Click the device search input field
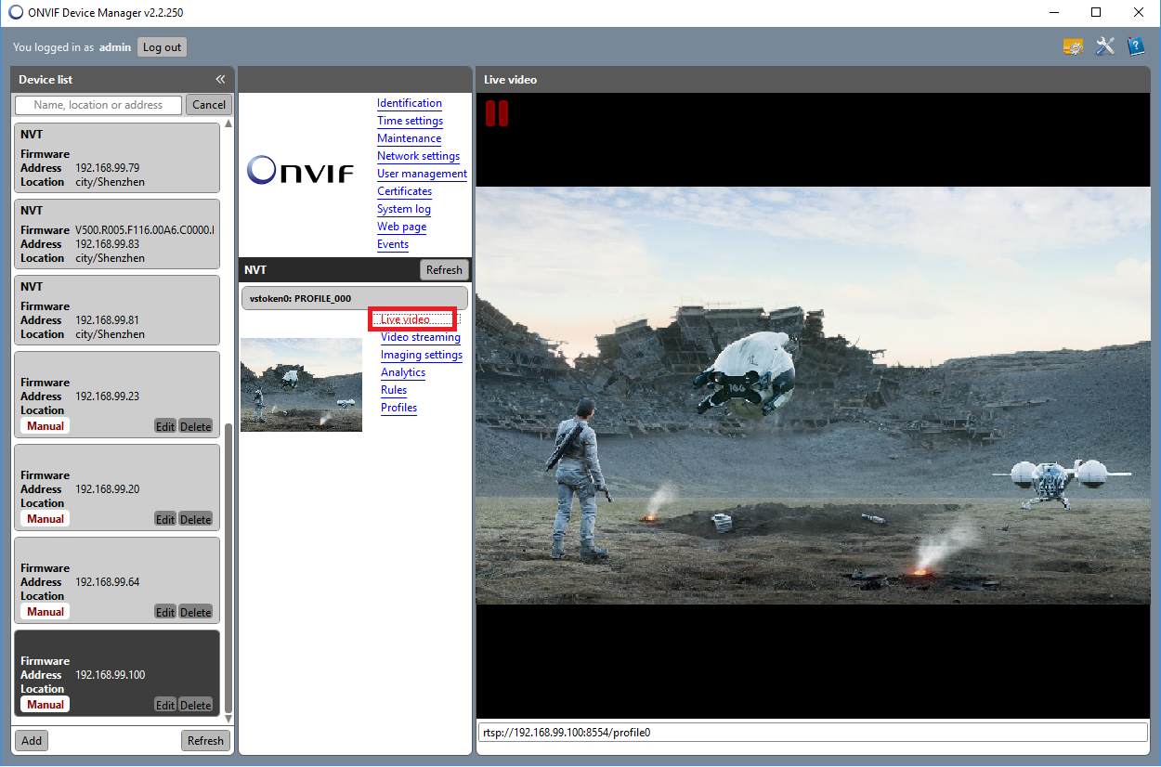Image resolution: width=1161 pixels, height=767 pixels. pyautogui.click(x=98, y=105)
